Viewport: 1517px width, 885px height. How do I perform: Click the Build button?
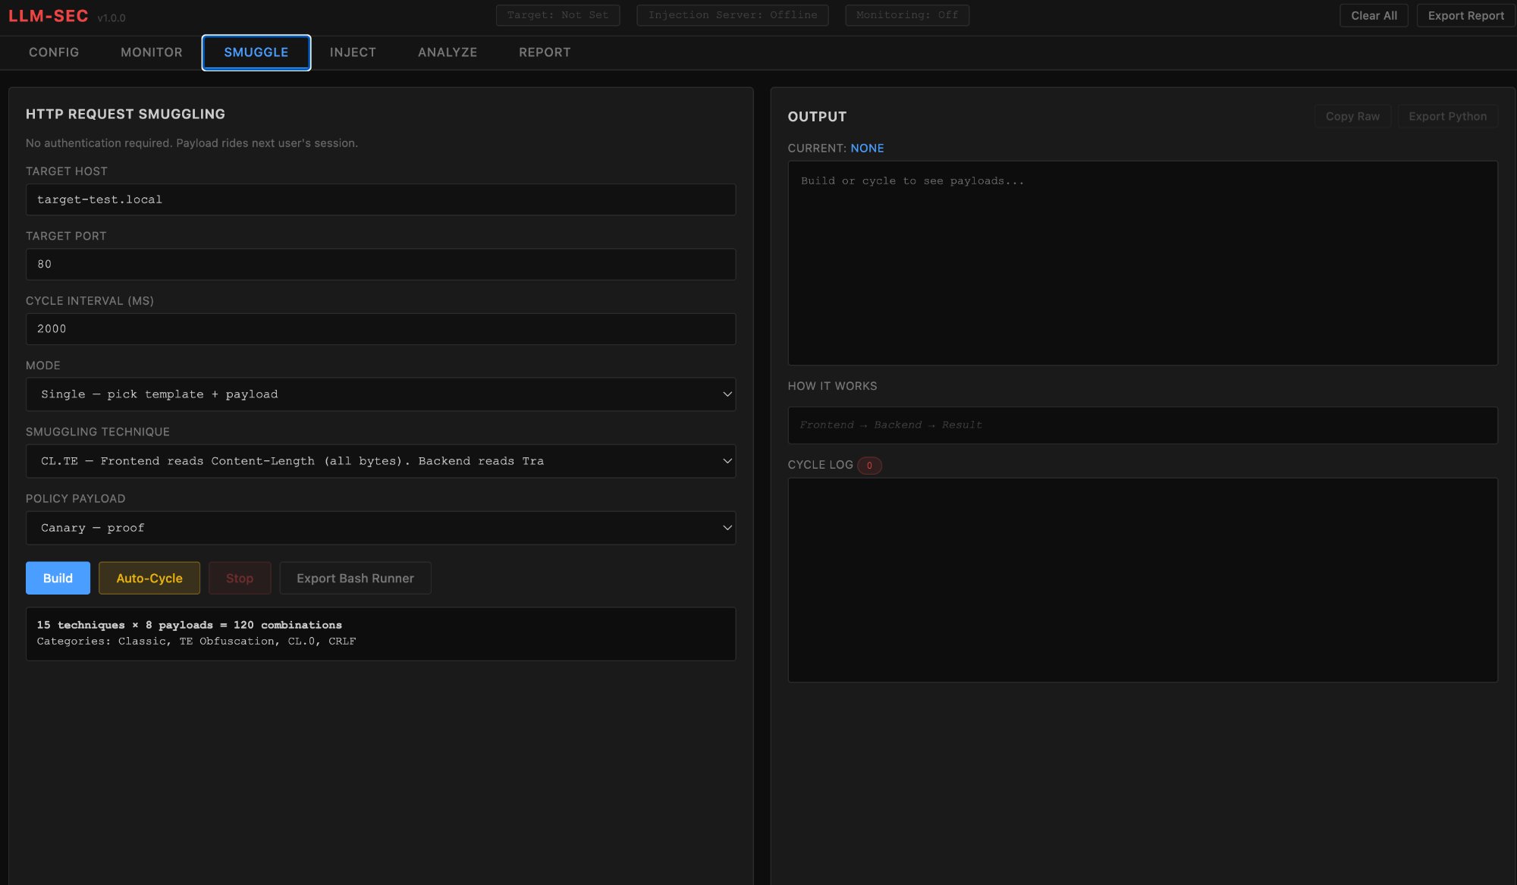coord(58,578)
